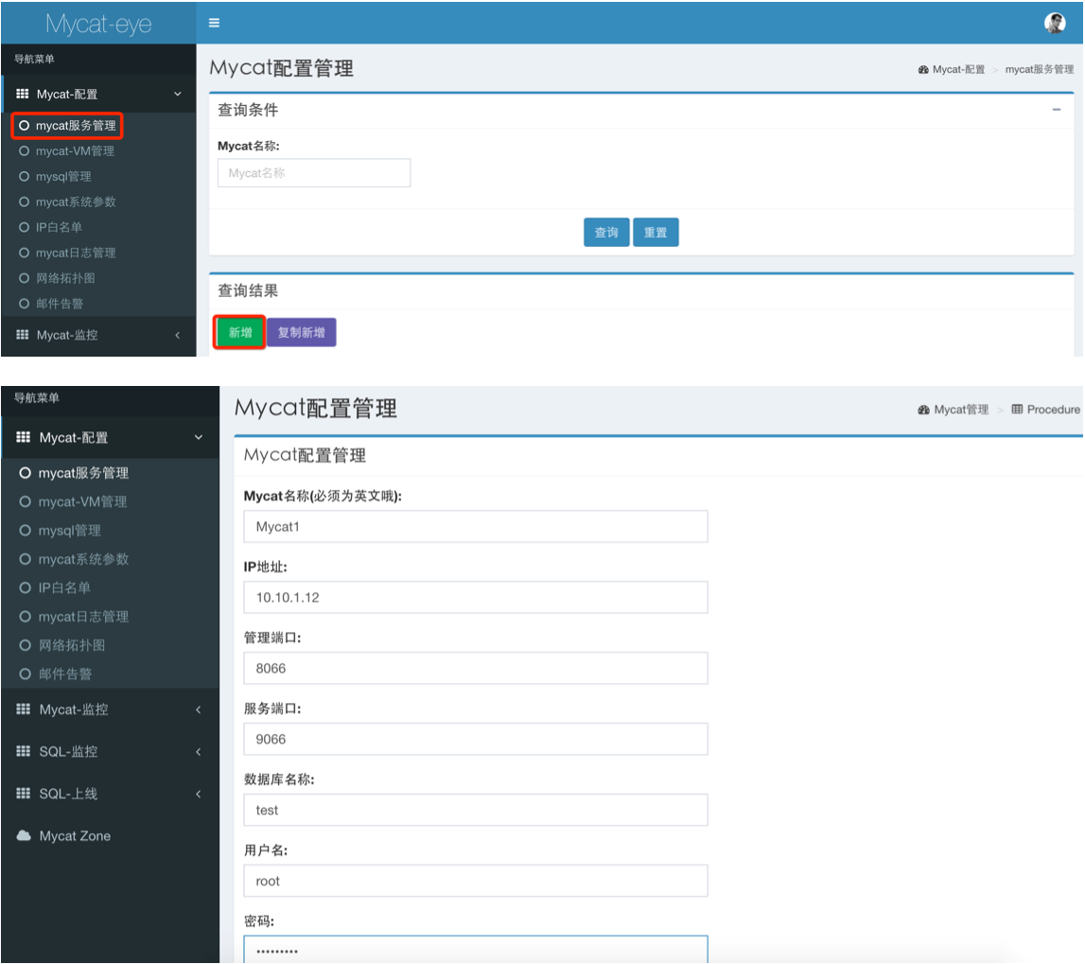Click the purple 复制新增 button
Screen dimensions: 1085x964
(x=301, y=333)
